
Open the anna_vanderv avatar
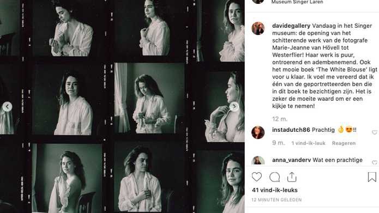point(258,161)
